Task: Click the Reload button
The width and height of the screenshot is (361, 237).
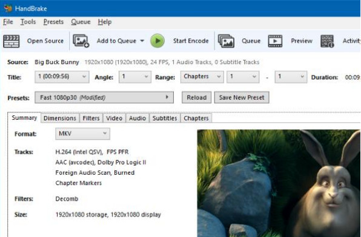Action: point(196,97)
